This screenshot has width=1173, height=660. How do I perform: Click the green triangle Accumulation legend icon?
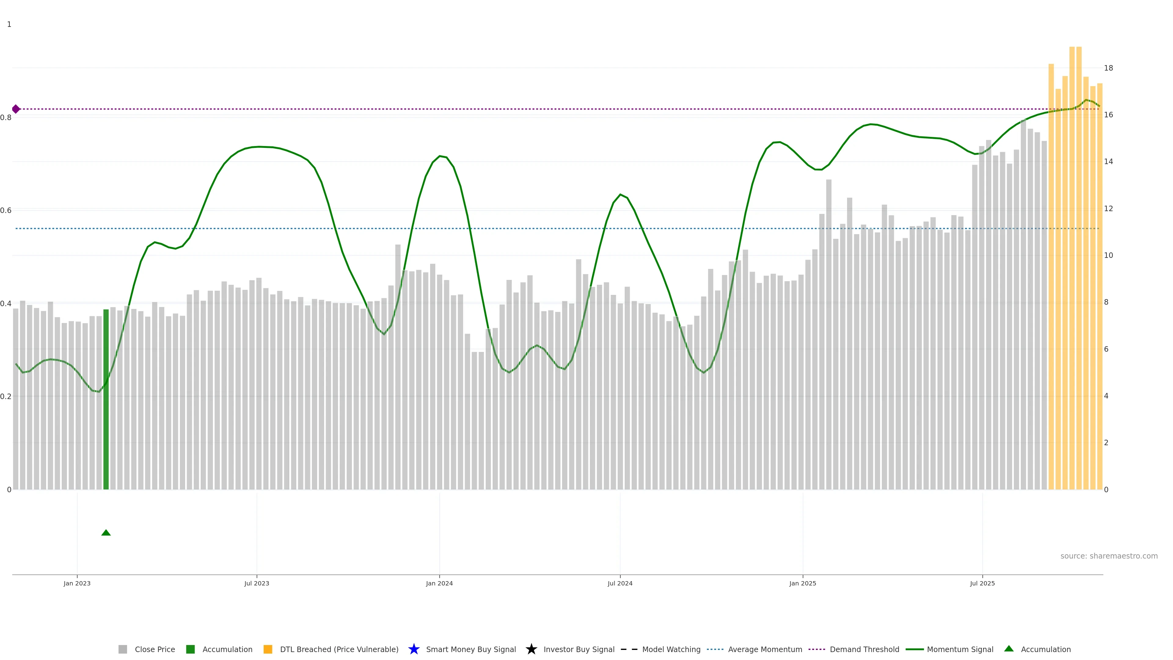(x=1009, y=649)
